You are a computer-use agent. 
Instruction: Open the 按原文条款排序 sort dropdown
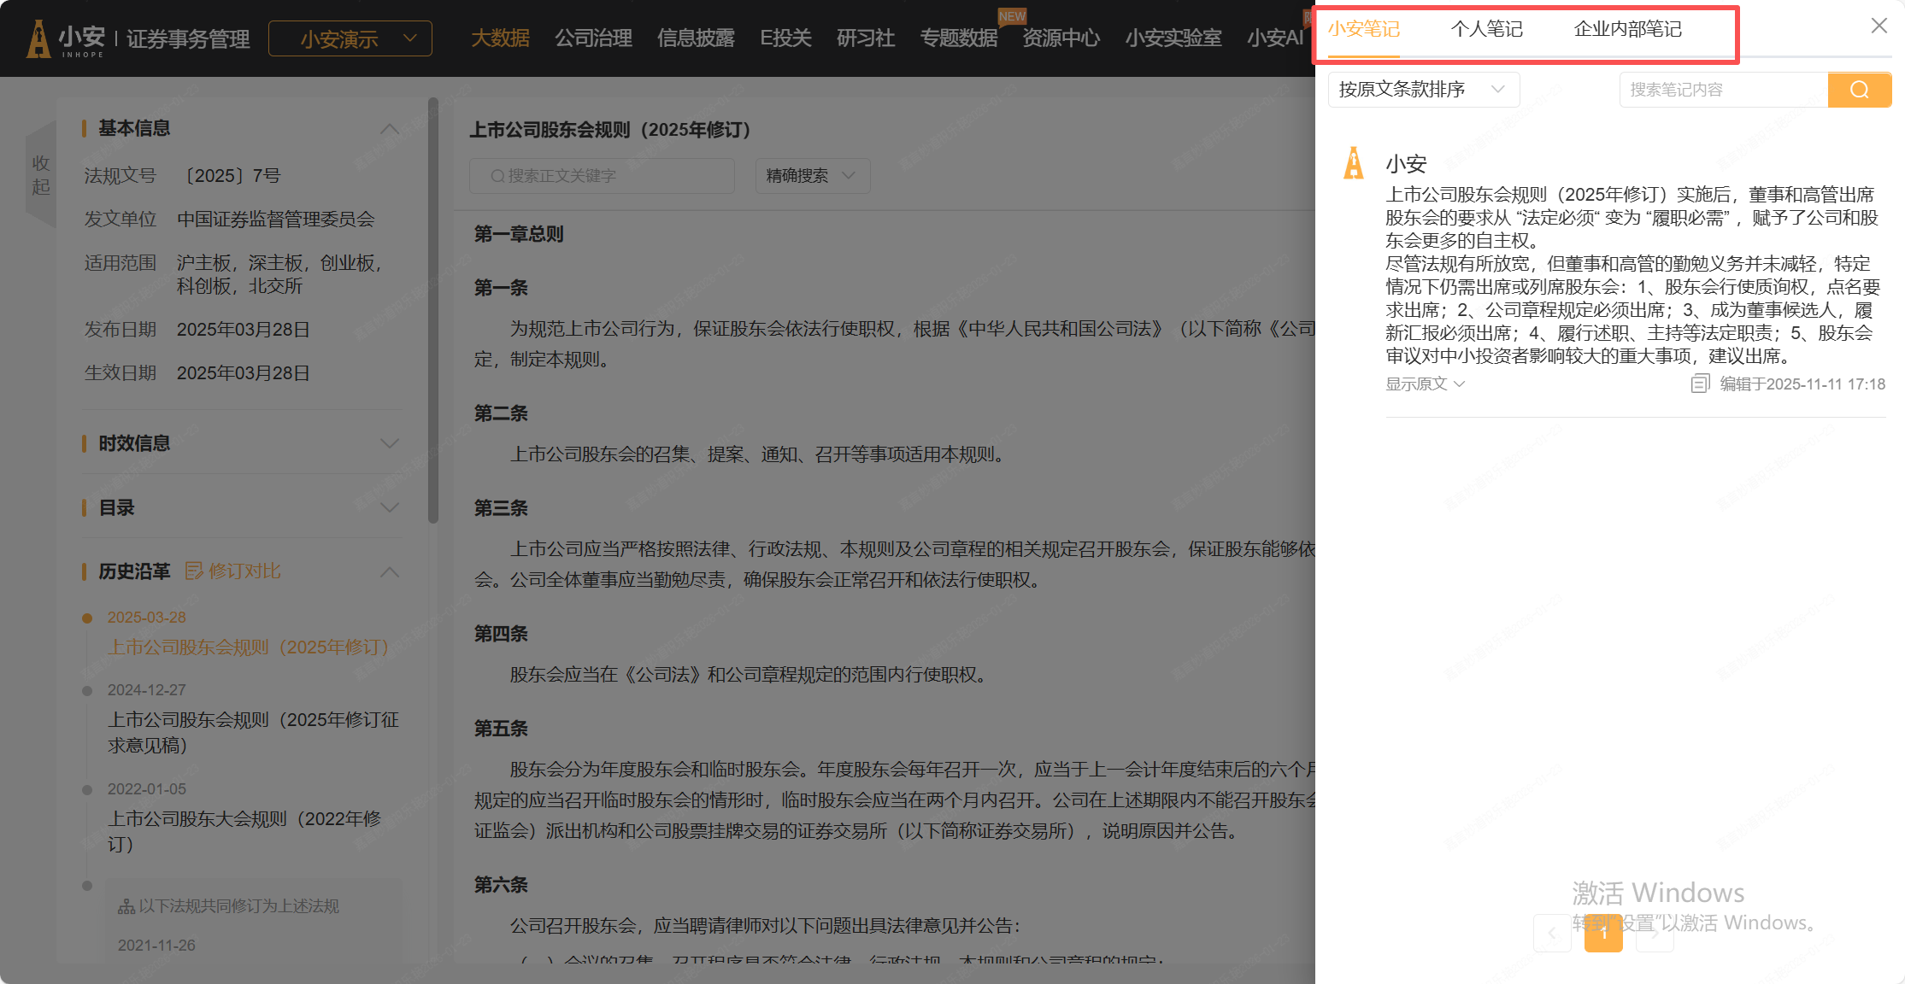[1423, 90]
